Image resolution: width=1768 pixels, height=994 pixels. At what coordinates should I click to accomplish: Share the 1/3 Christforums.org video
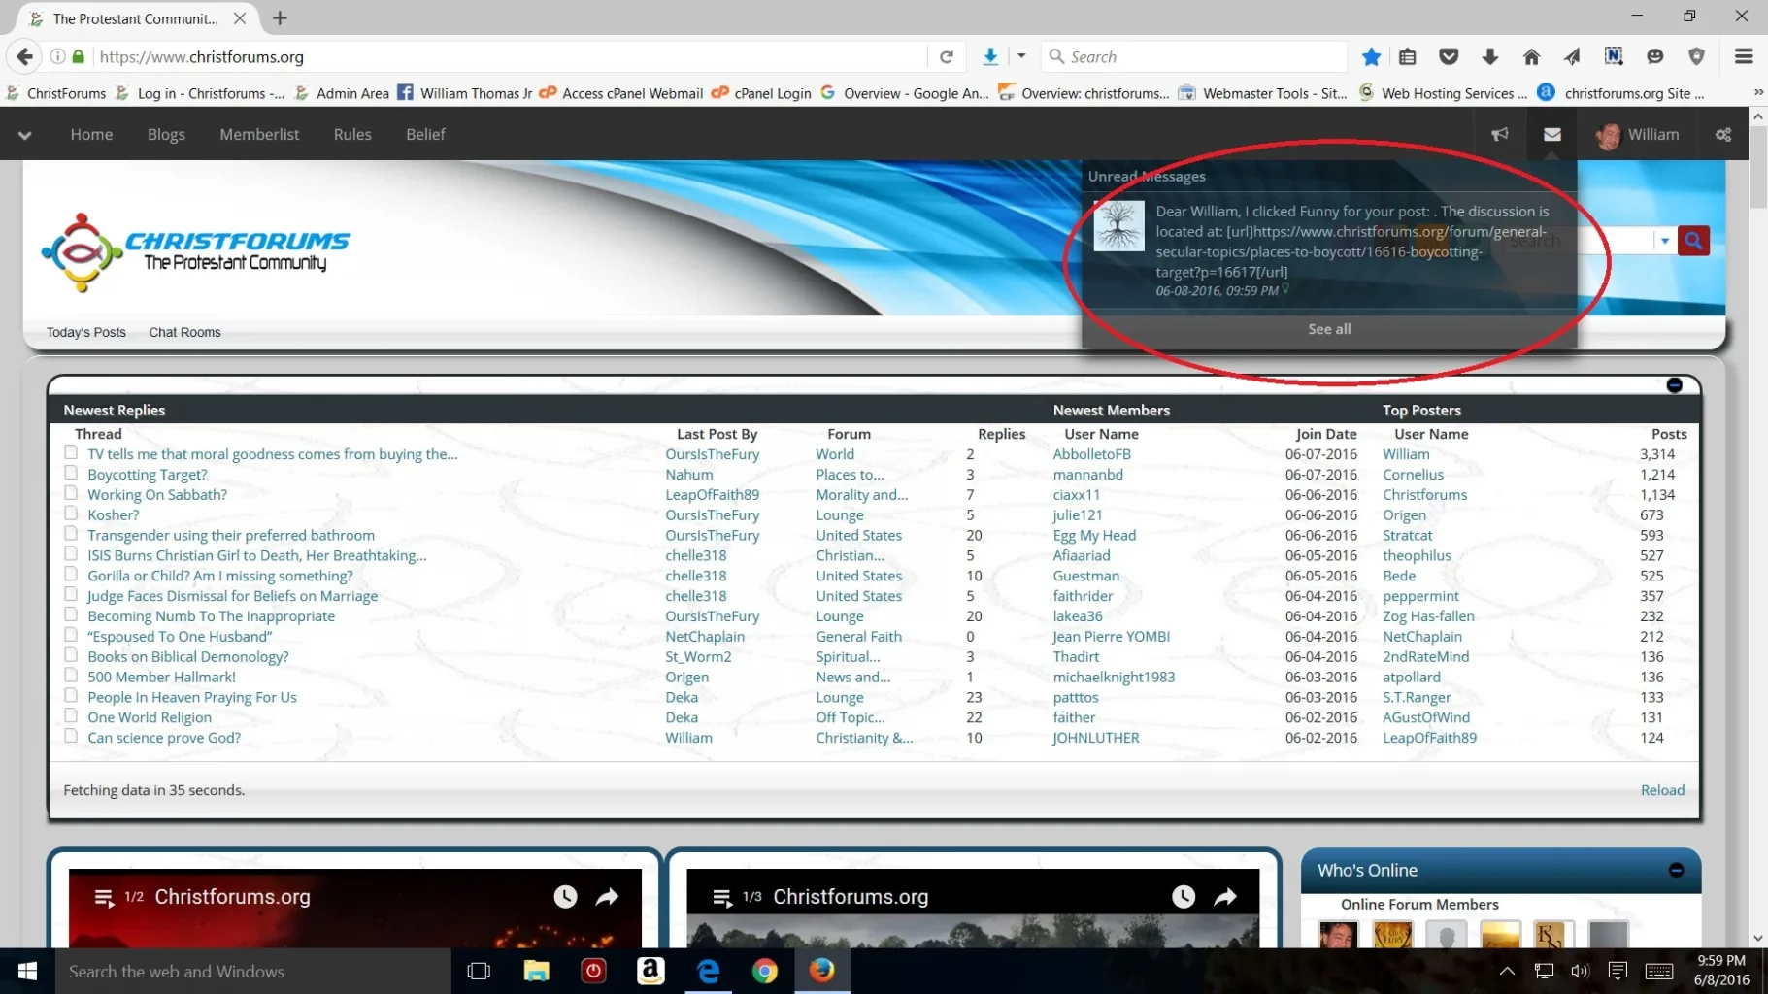point(1225,897)
